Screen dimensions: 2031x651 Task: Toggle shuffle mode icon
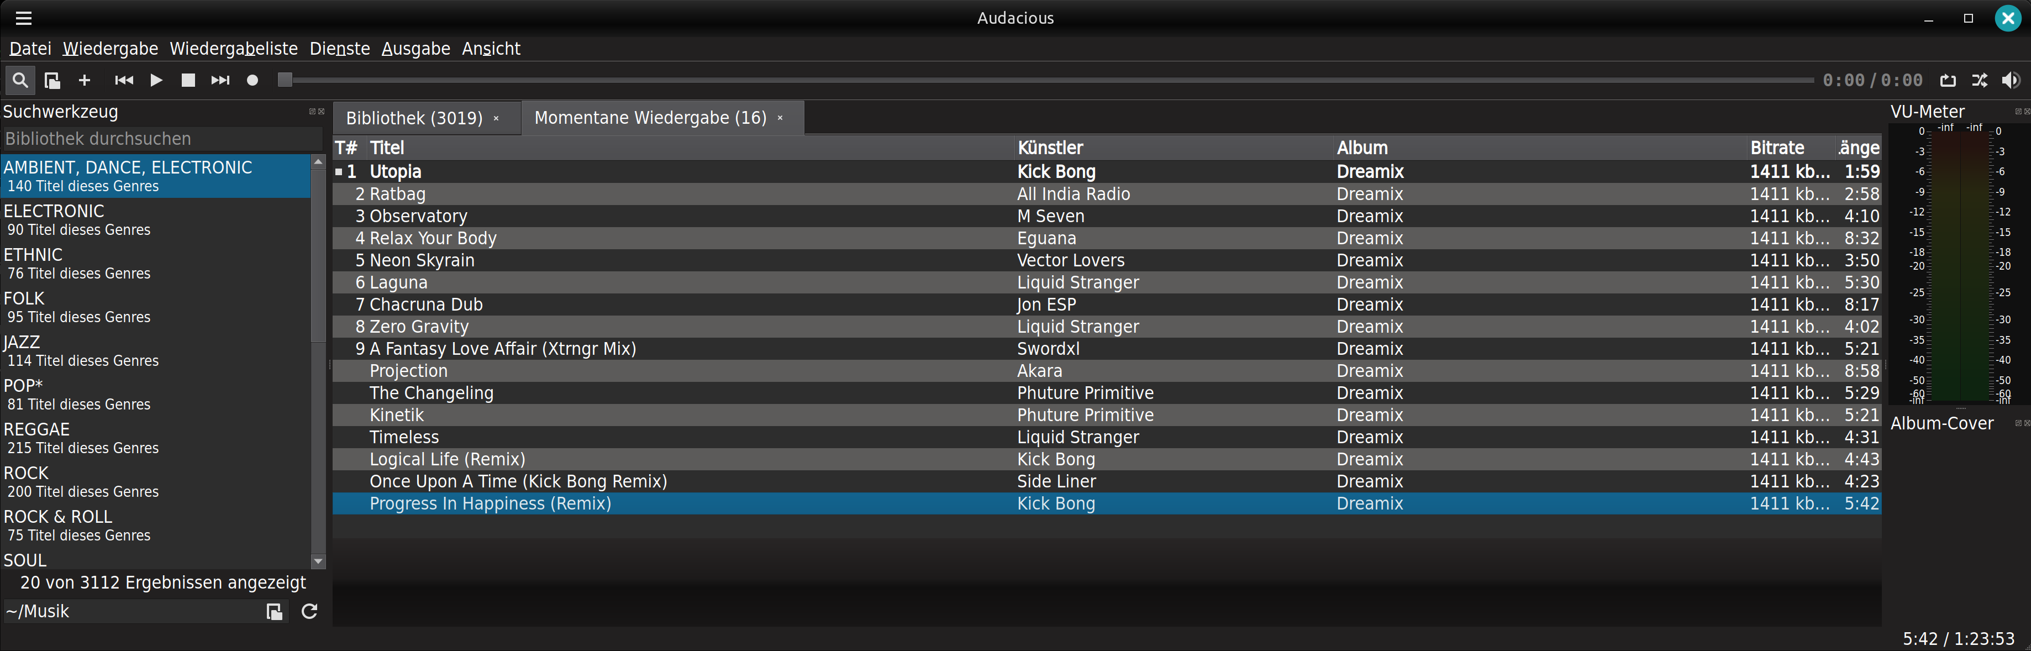click(x=1980, y=81)
